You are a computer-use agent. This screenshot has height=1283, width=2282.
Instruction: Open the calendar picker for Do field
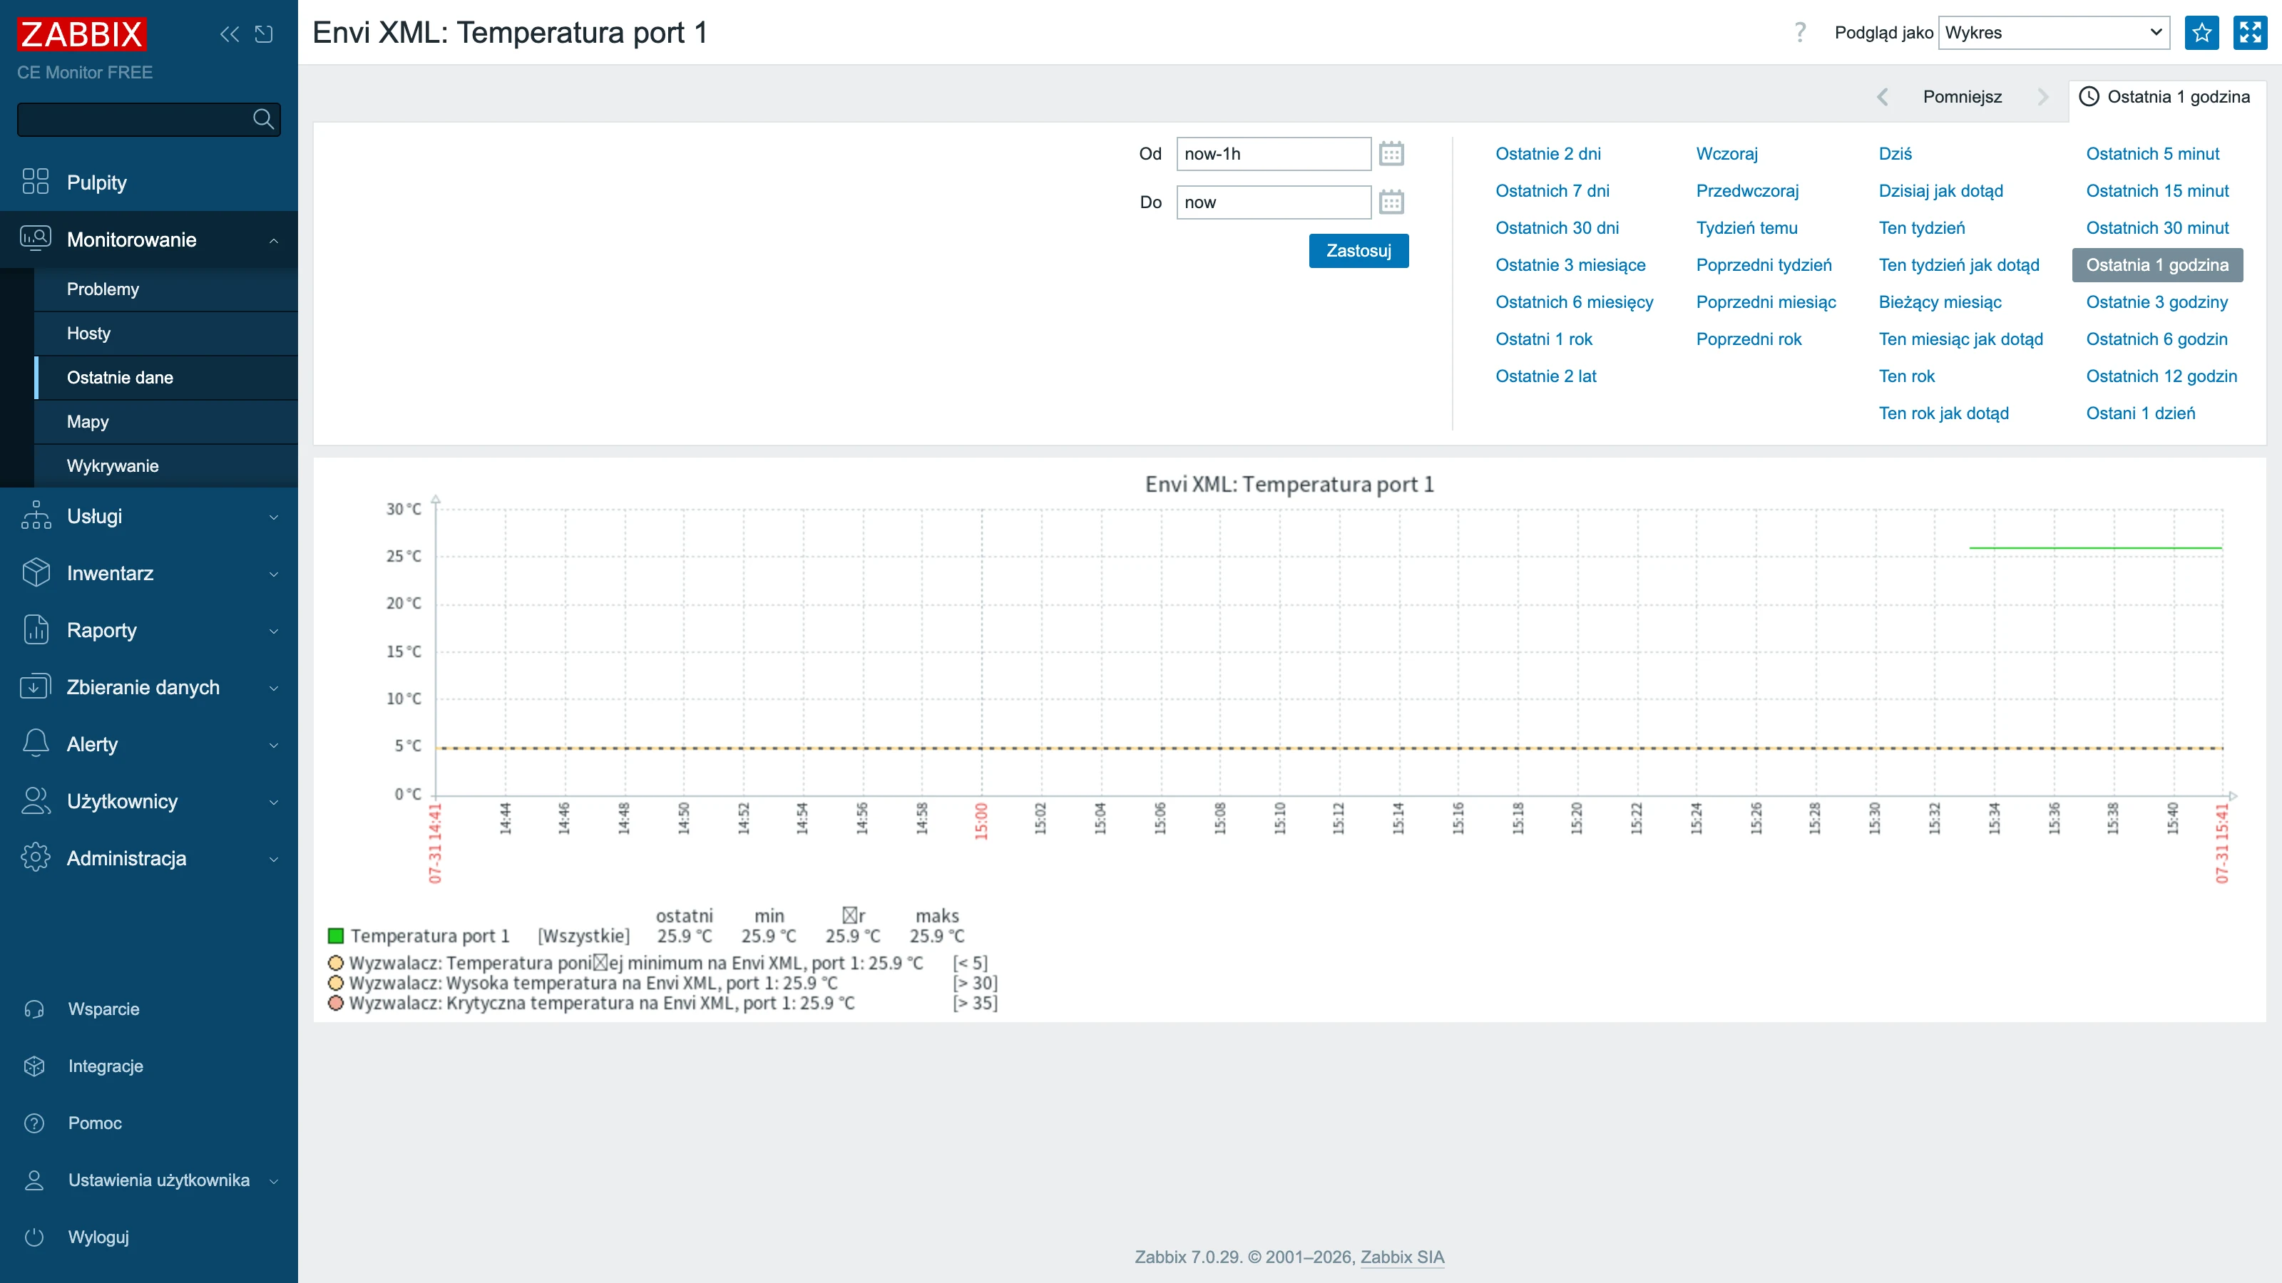tap(1391, 202)
